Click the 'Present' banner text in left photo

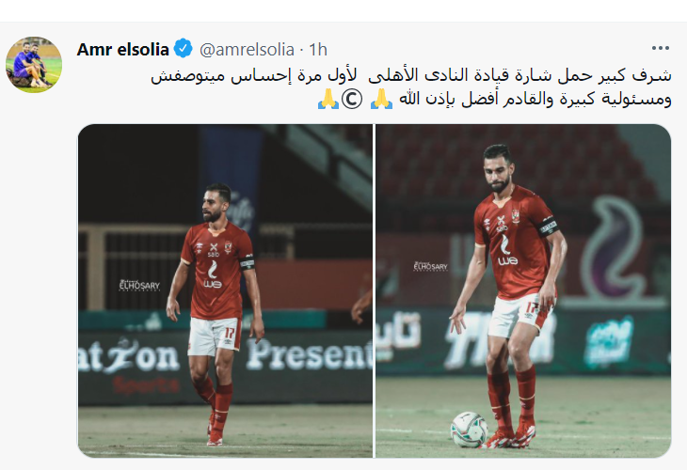(x=309, y=355)
